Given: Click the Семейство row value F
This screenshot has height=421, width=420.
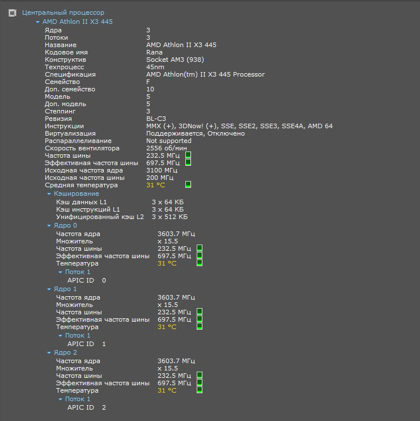Looking at the screenshot, I should tap(148, 82).
